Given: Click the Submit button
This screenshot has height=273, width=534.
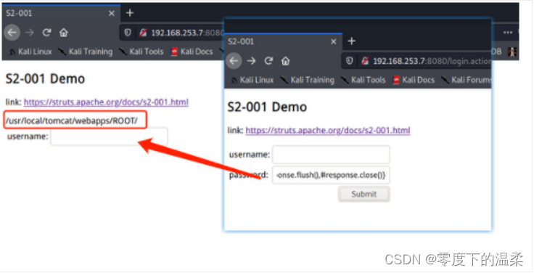Looking at the screenshot, I should (364, 194).
